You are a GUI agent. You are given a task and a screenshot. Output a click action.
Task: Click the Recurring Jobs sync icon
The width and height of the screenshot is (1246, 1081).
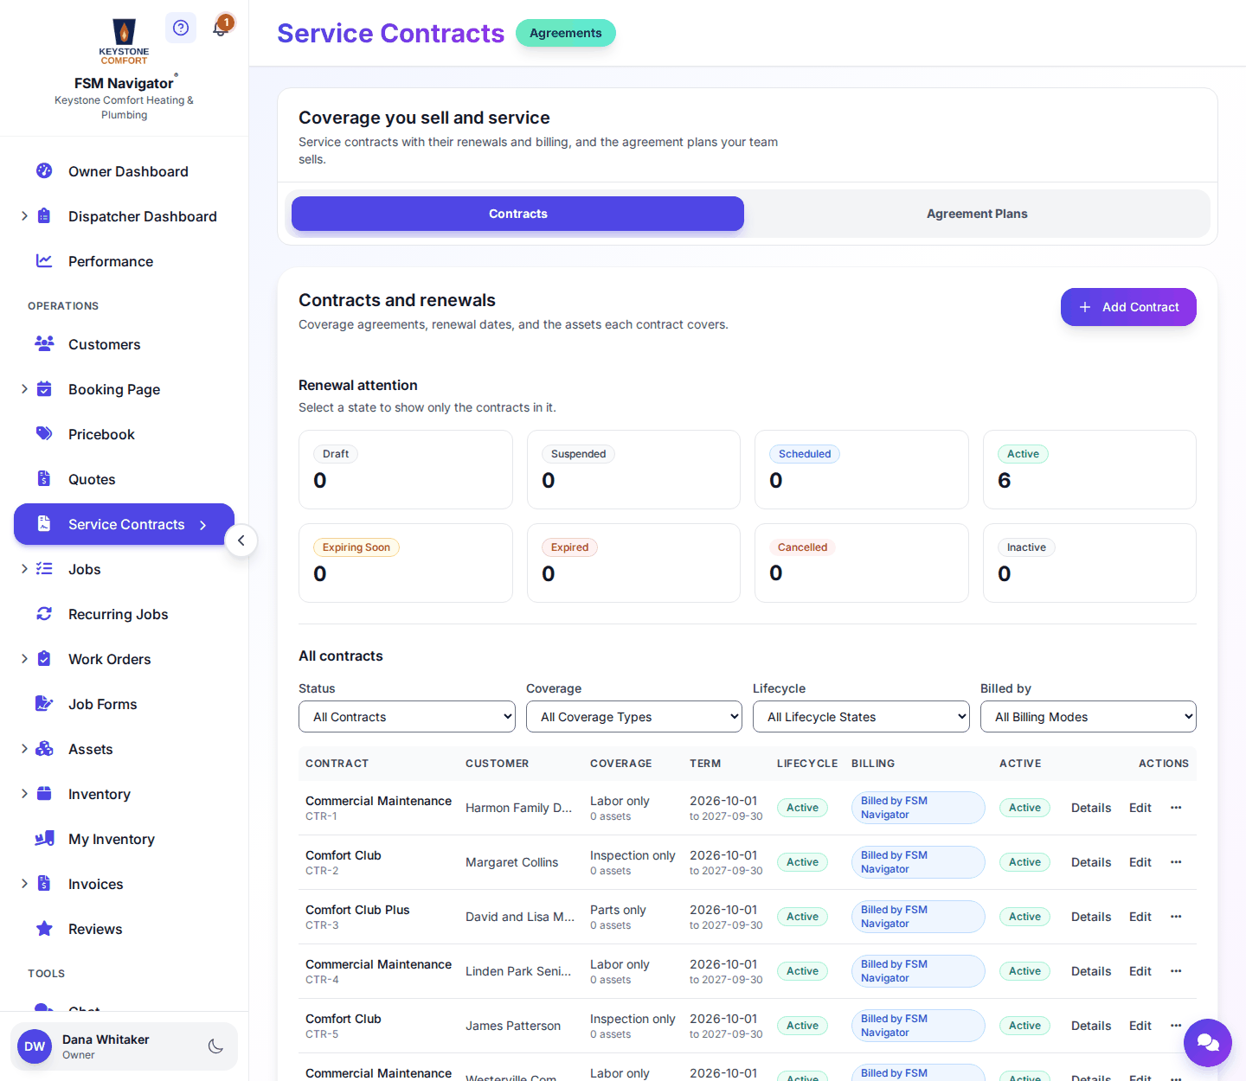[44, 614]
